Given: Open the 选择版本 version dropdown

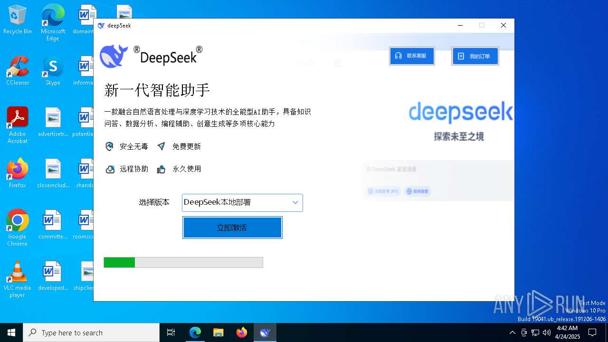Looking at the screenshot, I should point(242,202).
